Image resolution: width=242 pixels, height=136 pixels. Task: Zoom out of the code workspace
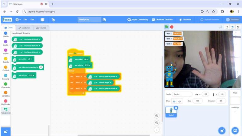pos(156,123)
